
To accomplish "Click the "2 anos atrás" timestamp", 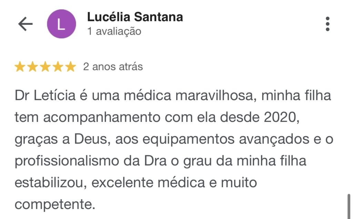I will pyautogui.click(x=113, y=66).
